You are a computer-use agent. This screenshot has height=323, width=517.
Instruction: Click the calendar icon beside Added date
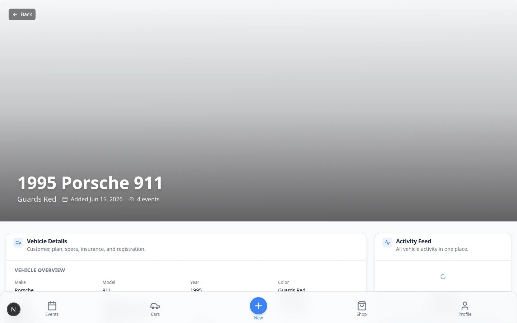coord(65,199)
